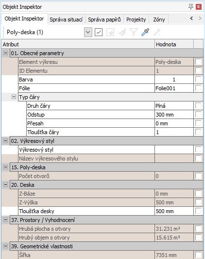
Task: Open the Poly-deska element dropdown
Action: coord(88,32)
